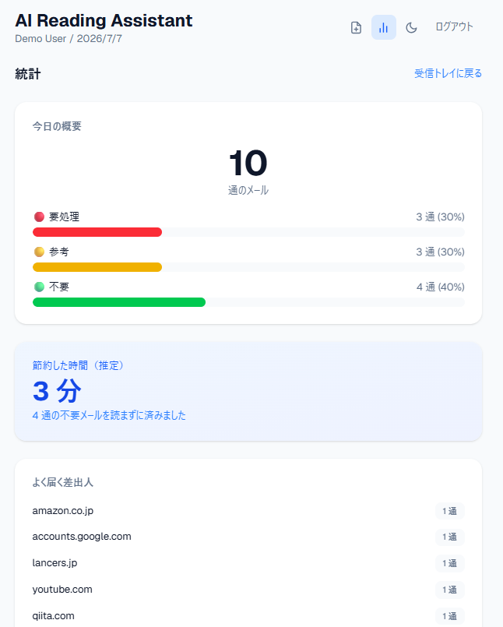Click the 1通 badge for youtube.com

click(450, 590)
